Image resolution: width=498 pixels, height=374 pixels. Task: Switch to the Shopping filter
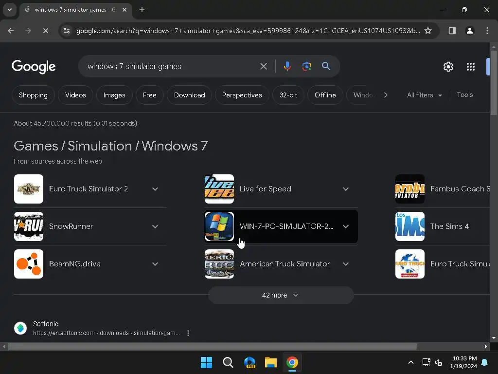[x=33, y=95]
